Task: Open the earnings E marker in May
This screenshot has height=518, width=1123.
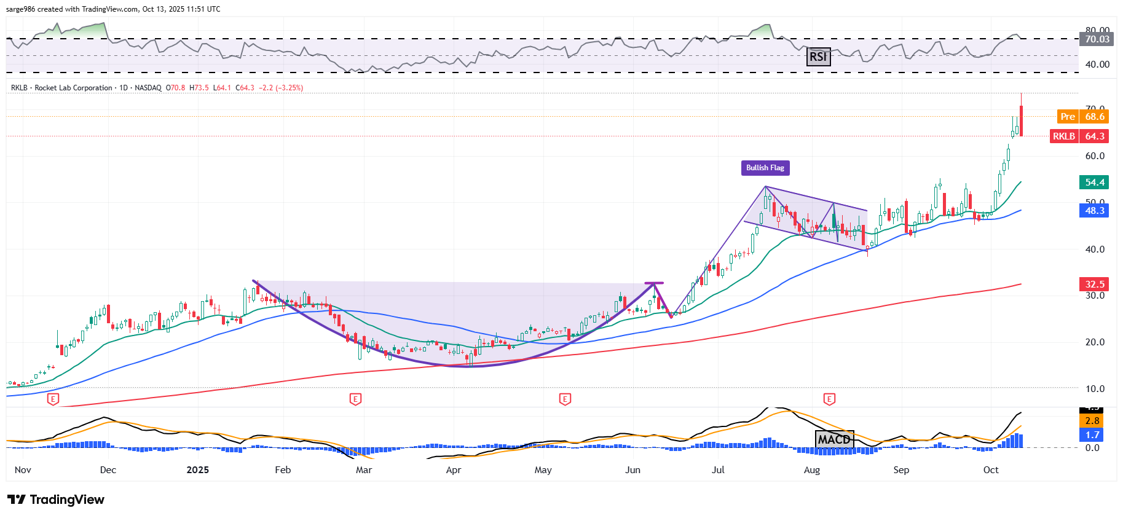Action: click(565, 399)
